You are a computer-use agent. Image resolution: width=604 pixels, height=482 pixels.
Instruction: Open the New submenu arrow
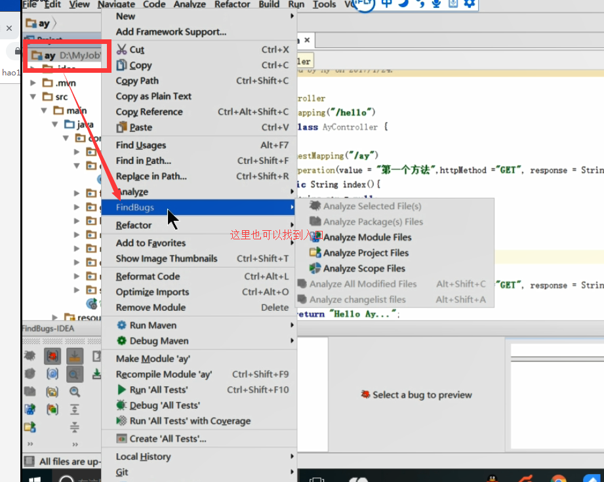[x=292, y=16]
